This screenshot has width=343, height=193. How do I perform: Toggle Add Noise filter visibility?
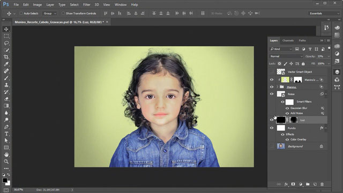(287, 113)
